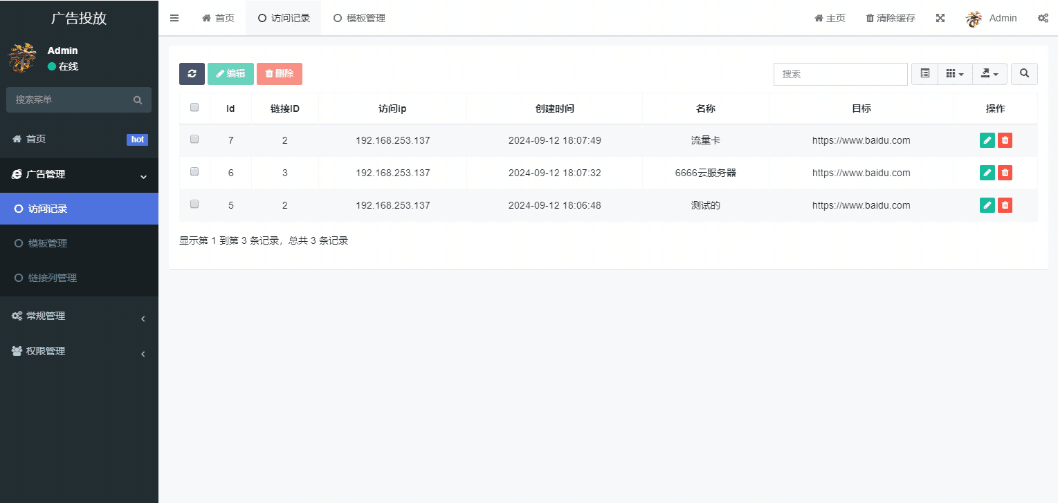Go to 主页 link in header

pos(830,18)
